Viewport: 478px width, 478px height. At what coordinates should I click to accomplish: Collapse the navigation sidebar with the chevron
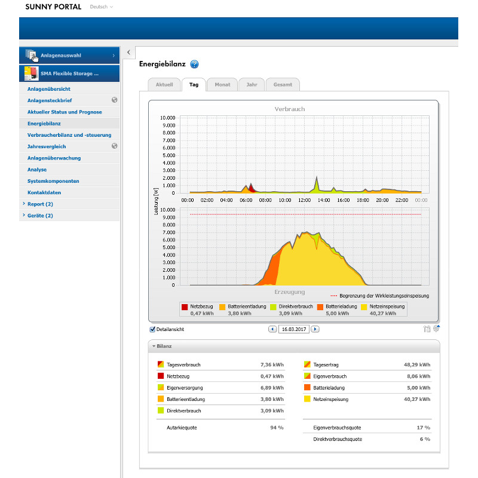coord(128,53)
